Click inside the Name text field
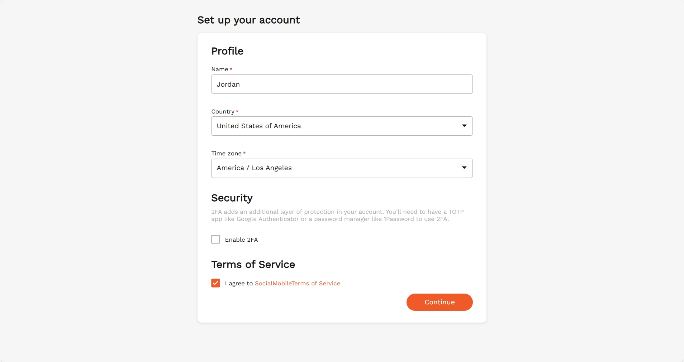The height and width of the screenshot is (362, 684). point(342,84)
